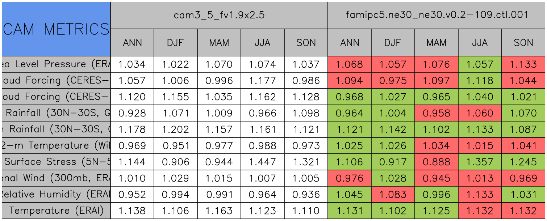Image resolution: width=547 pixels, height=221 pixels.
Task: Select the famipc5.ne30_ne30.v0.2-109.ctl.001 header
Action: click(437, 15)
